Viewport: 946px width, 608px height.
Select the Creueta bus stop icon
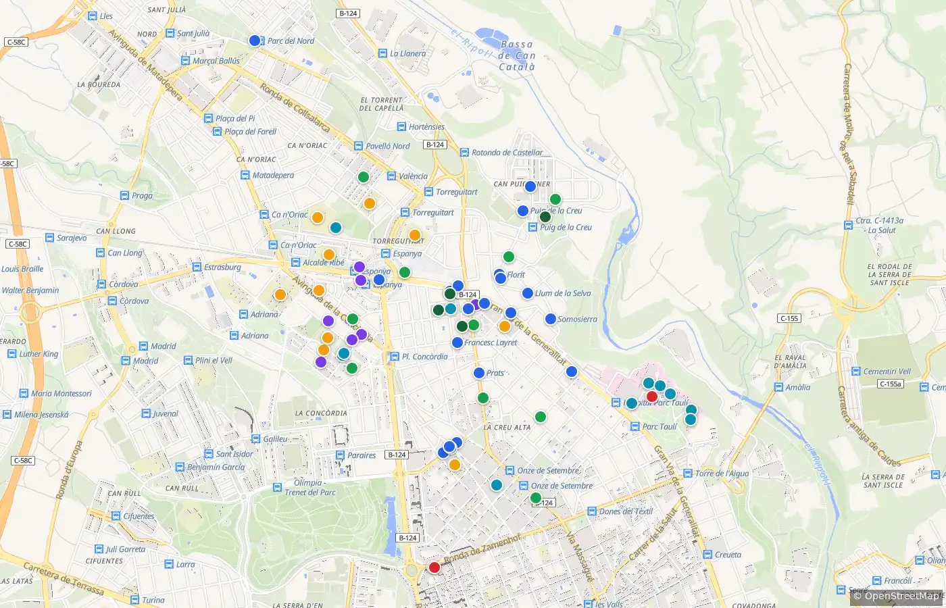click(707, 555)
